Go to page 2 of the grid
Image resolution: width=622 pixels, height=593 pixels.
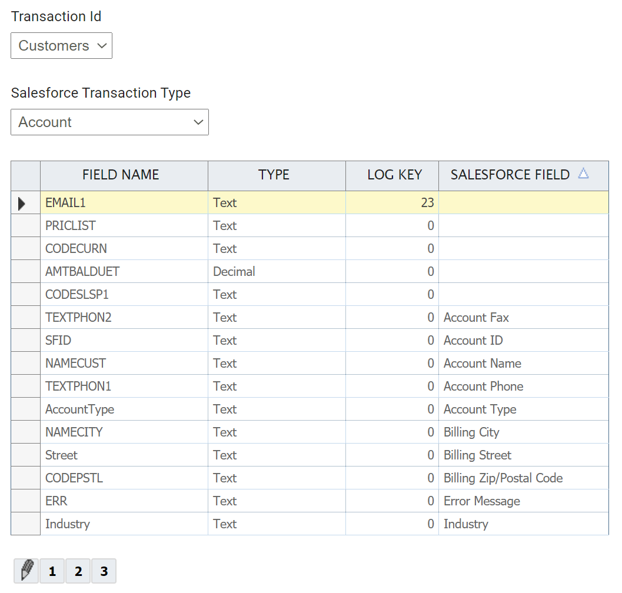click(78, 571)
